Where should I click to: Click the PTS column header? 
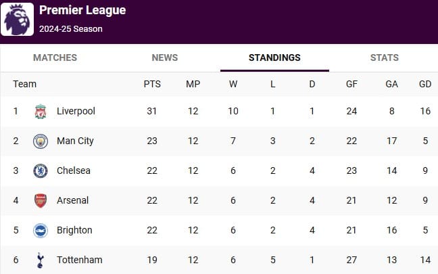pyautogui.click(x=152, y=84)
